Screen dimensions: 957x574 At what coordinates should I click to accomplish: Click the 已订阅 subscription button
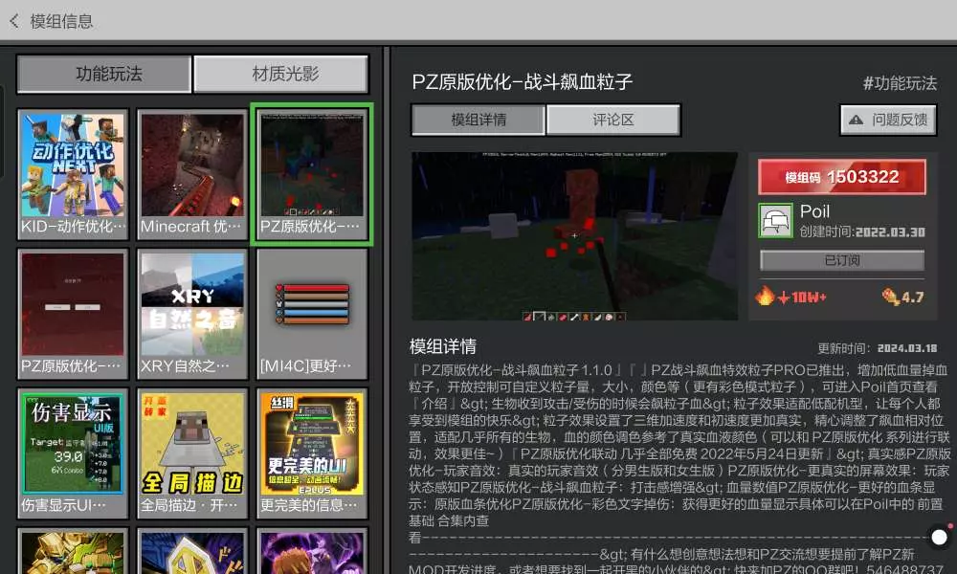tap(842, 260)
